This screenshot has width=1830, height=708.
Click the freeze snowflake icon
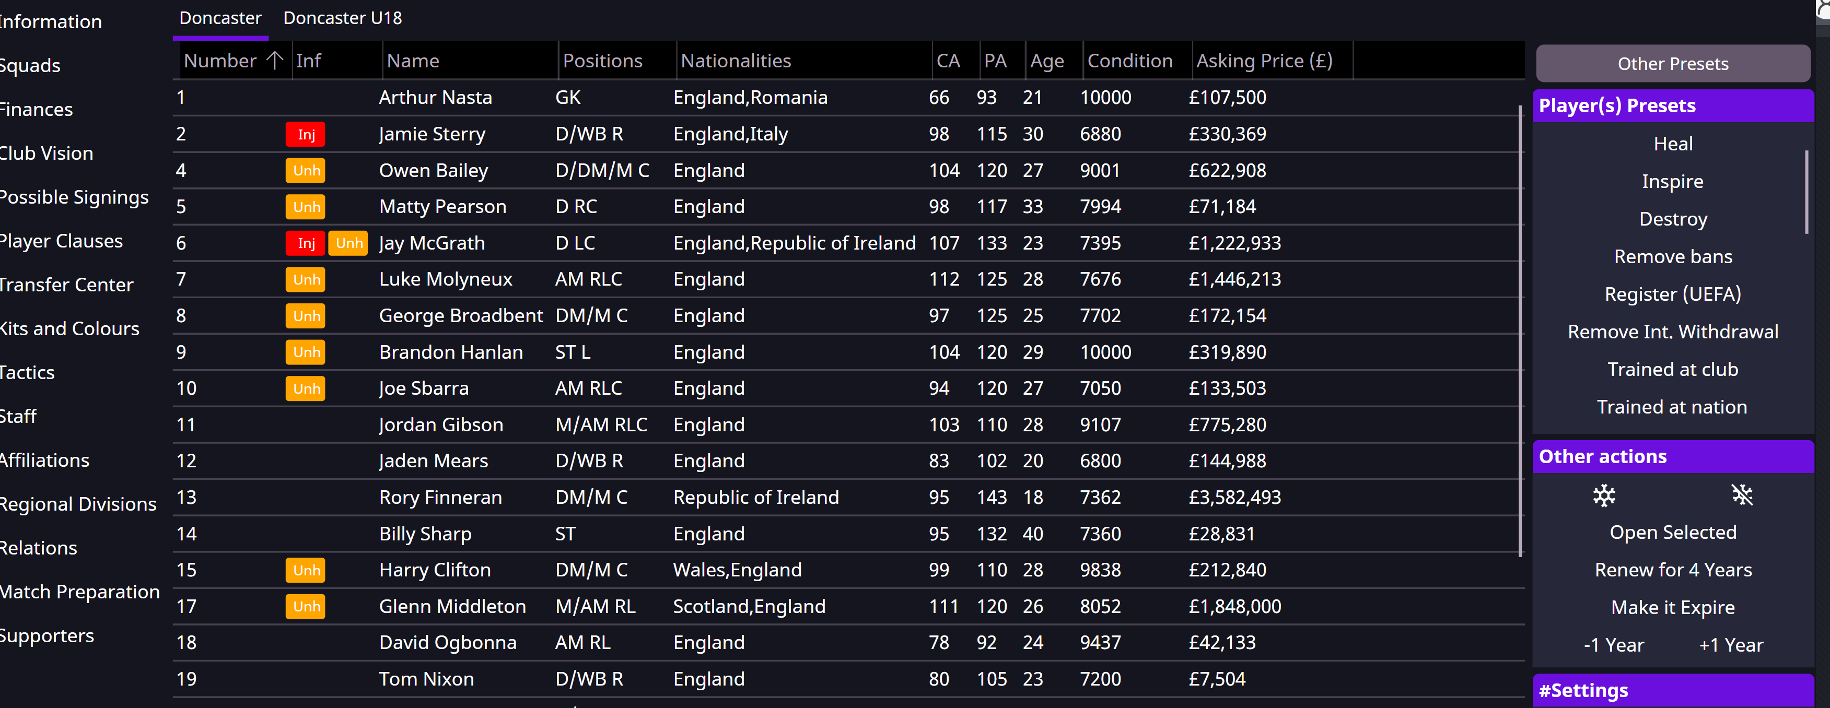tap(1603, 495)
